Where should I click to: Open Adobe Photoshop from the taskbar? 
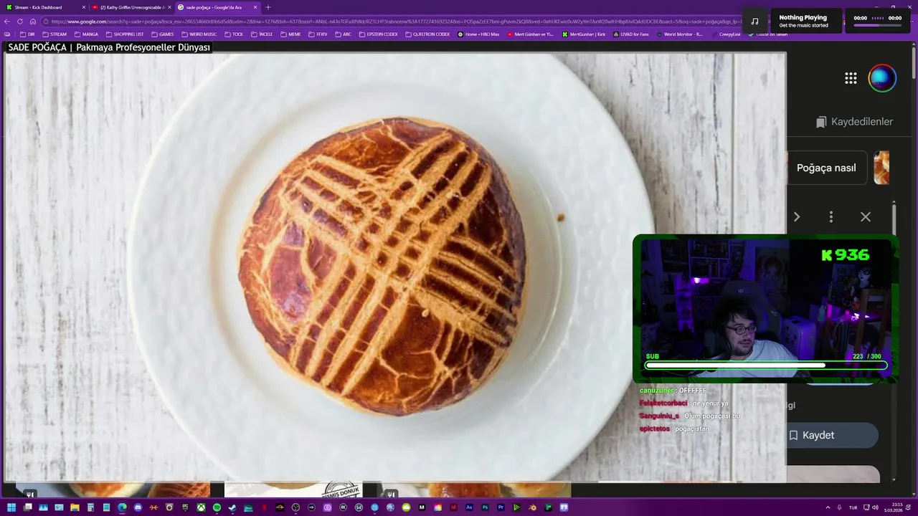click(485, 507)
